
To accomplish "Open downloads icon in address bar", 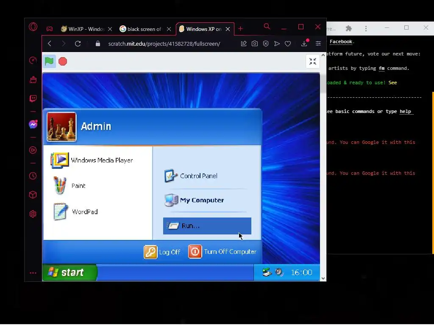I will (304, 44).
